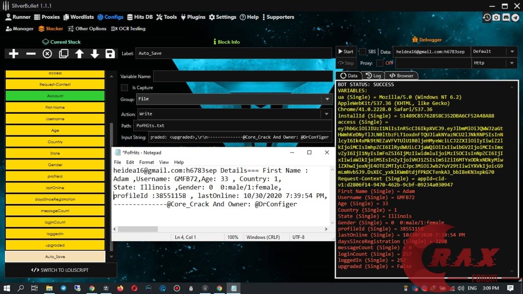Switch debugger to the Browser tab
The image size is (523, 294).
[402, 76]
